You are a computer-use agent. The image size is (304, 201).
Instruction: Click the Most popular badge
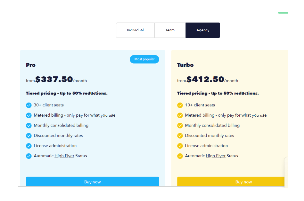point(144,59)
